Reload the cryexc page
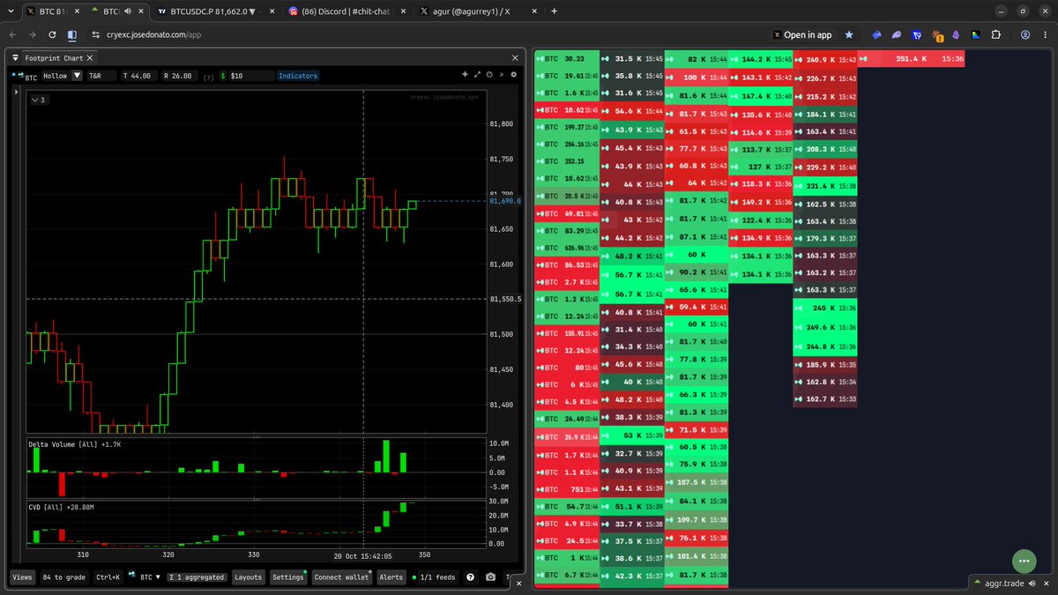The image size is (1058, 595). tap(53, 34)
